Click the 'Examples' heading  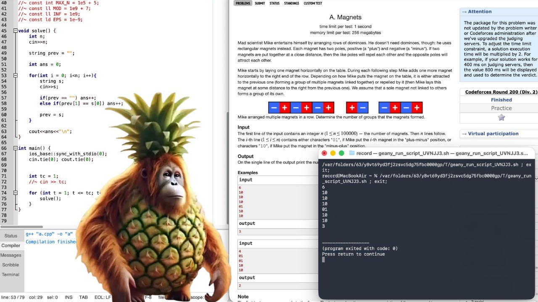click(248, 173)
